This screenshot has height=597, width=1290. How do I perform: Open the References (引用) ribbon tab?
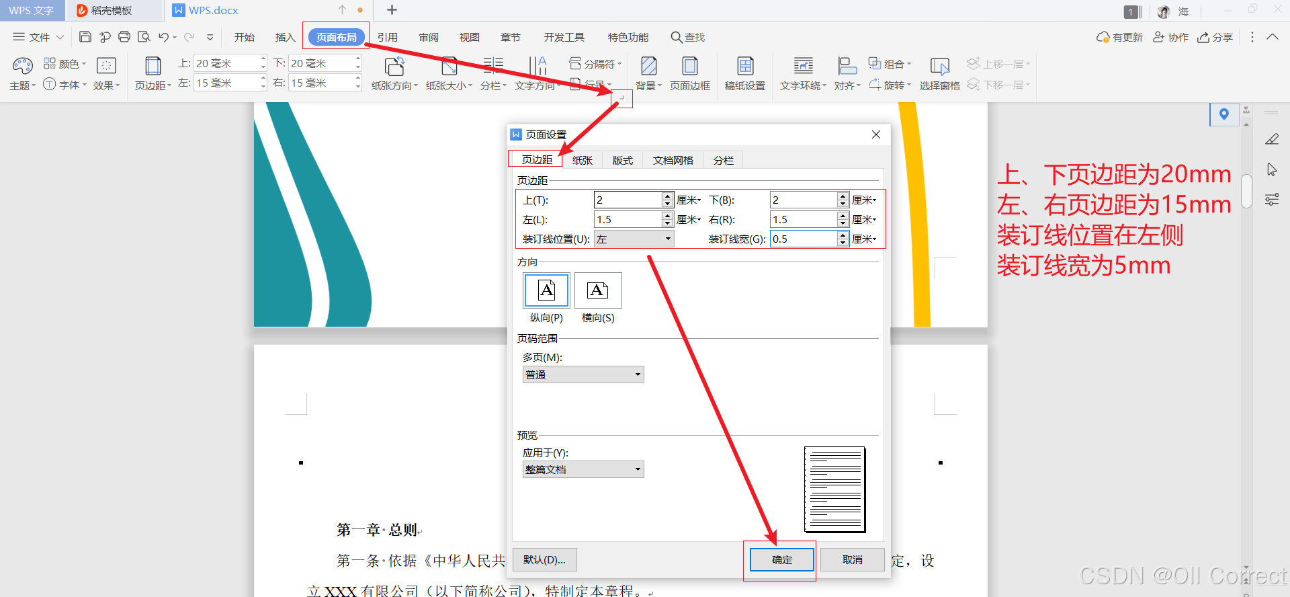tap(387, 37)
